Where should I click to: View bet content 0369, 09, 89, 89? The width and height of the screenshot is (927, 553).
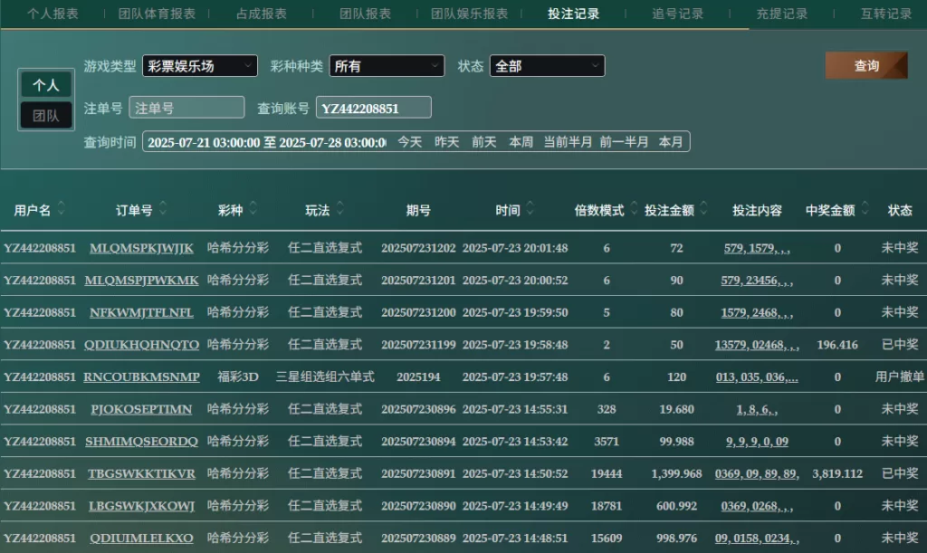point(757,473)
